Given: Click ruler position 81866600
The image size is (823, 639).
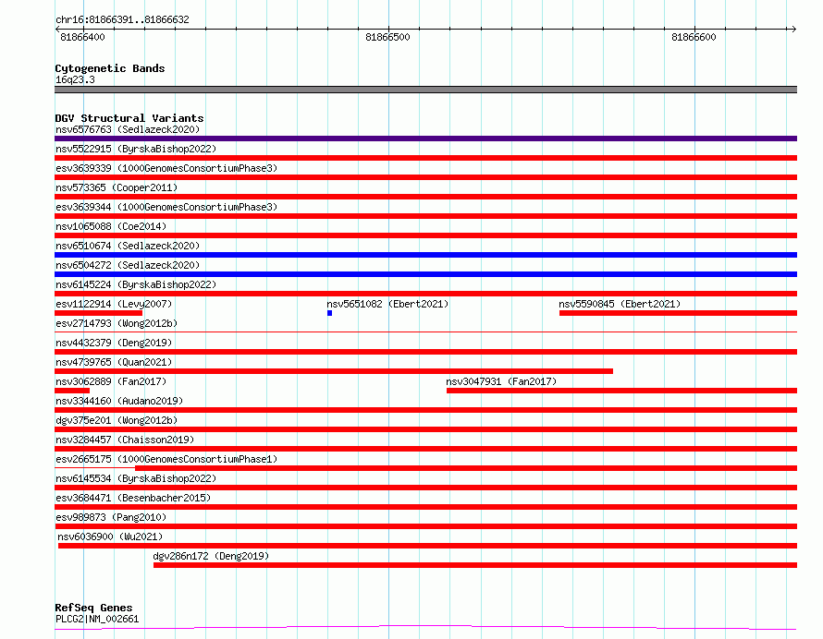Looking at the screenshot, I should point(694,37).
